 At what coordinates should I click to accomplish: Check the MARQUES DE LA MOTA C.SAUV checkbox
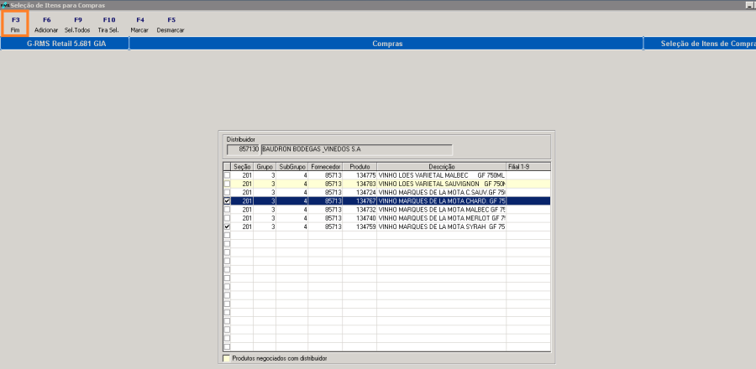coord(227,192)
